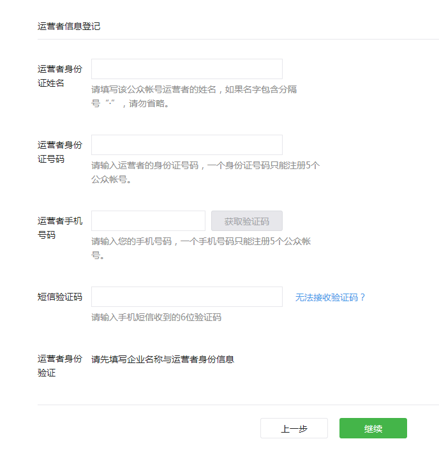Click the 短信验证码 label text
439x462 pixels.
59,297
